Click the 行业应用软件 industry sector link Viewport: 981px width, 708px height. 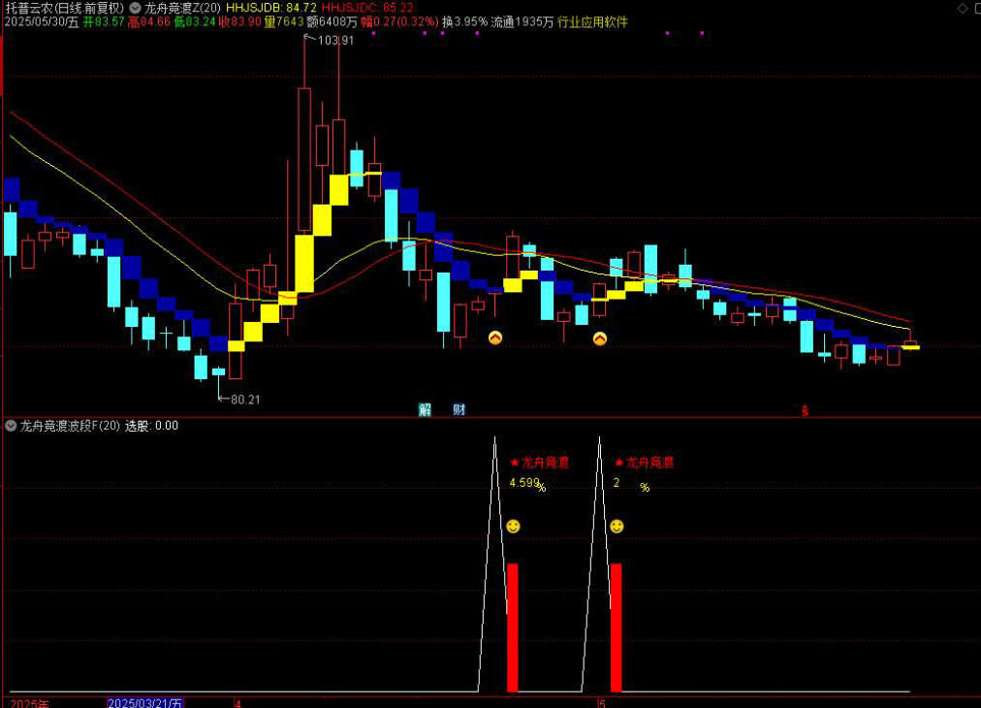point(592,21)
